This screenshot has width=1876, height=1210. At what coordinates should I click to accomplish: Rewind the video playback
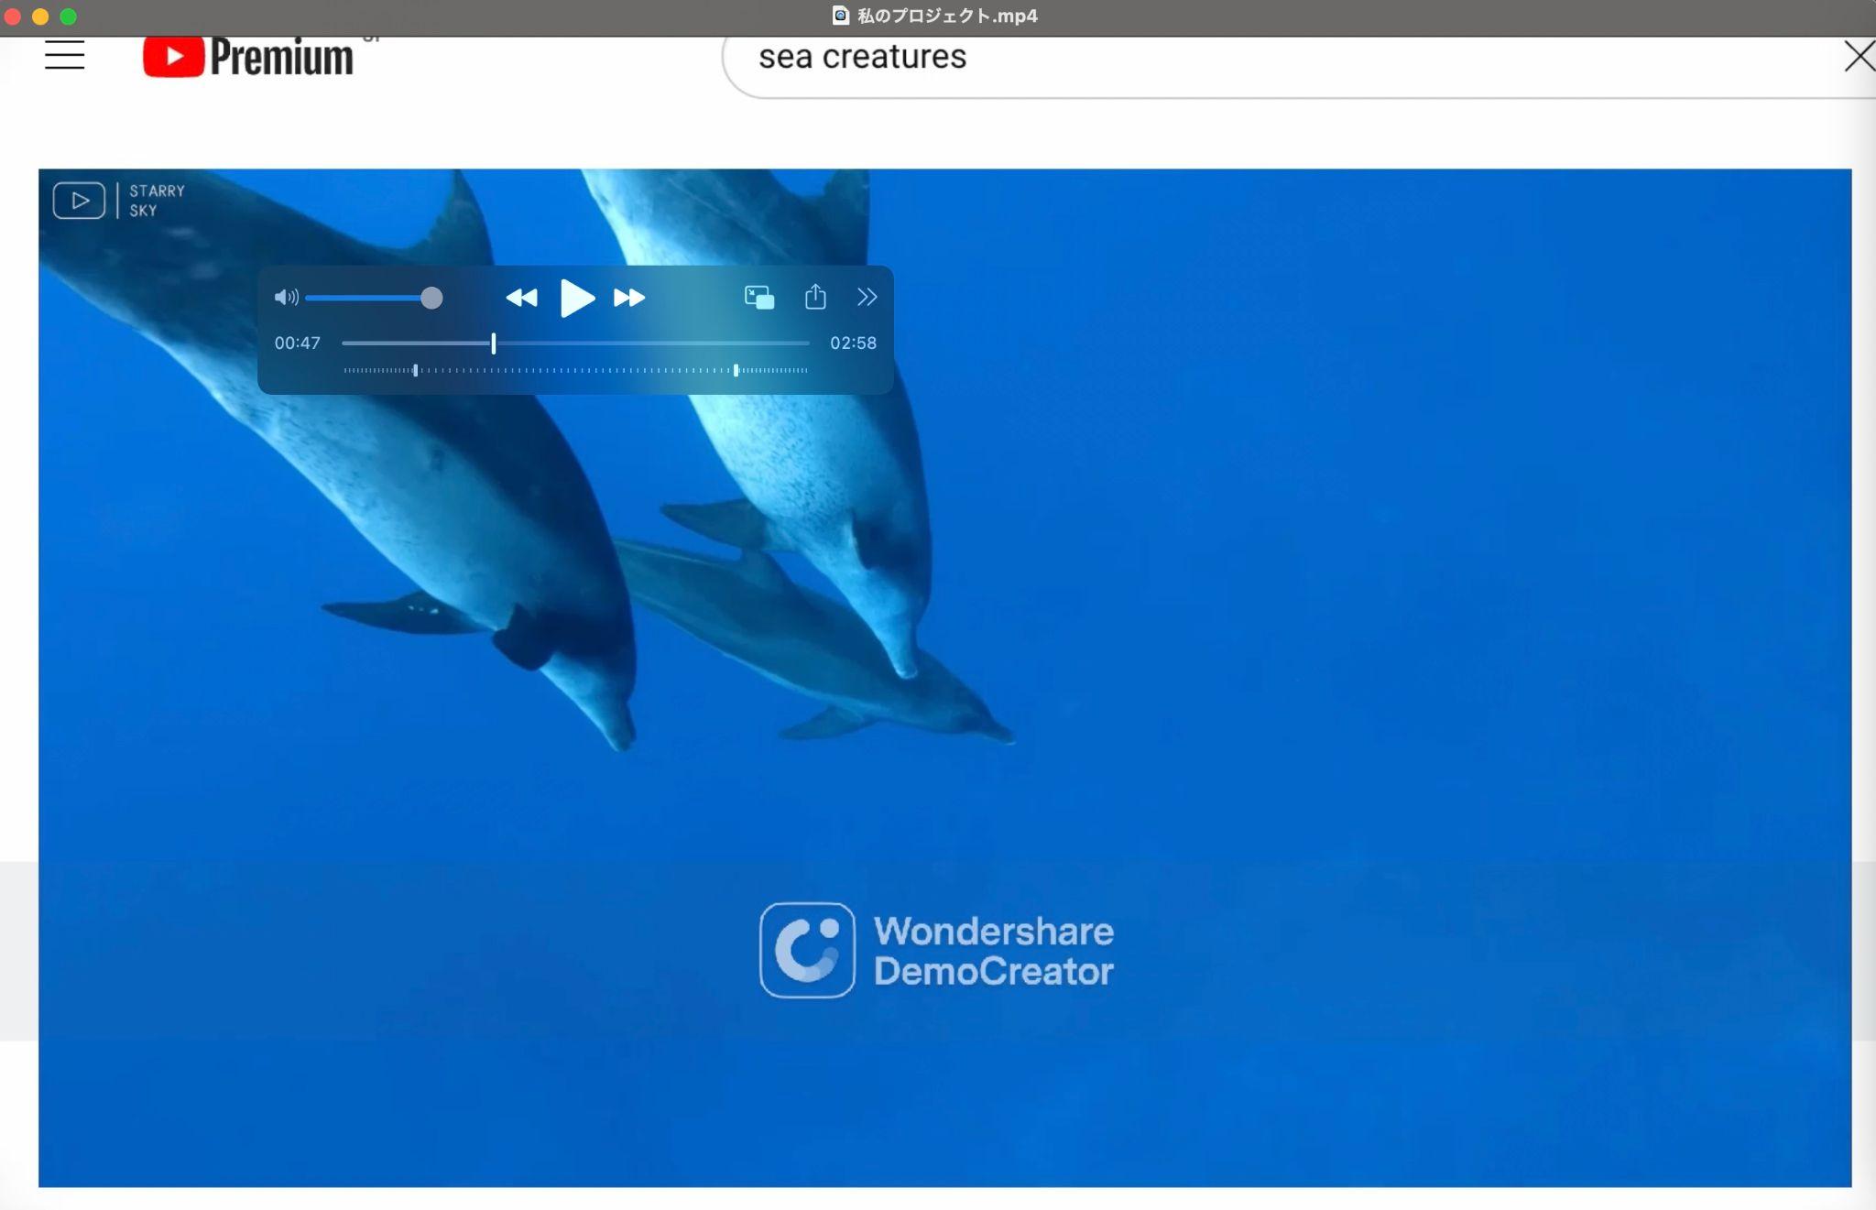coord(521,298)
